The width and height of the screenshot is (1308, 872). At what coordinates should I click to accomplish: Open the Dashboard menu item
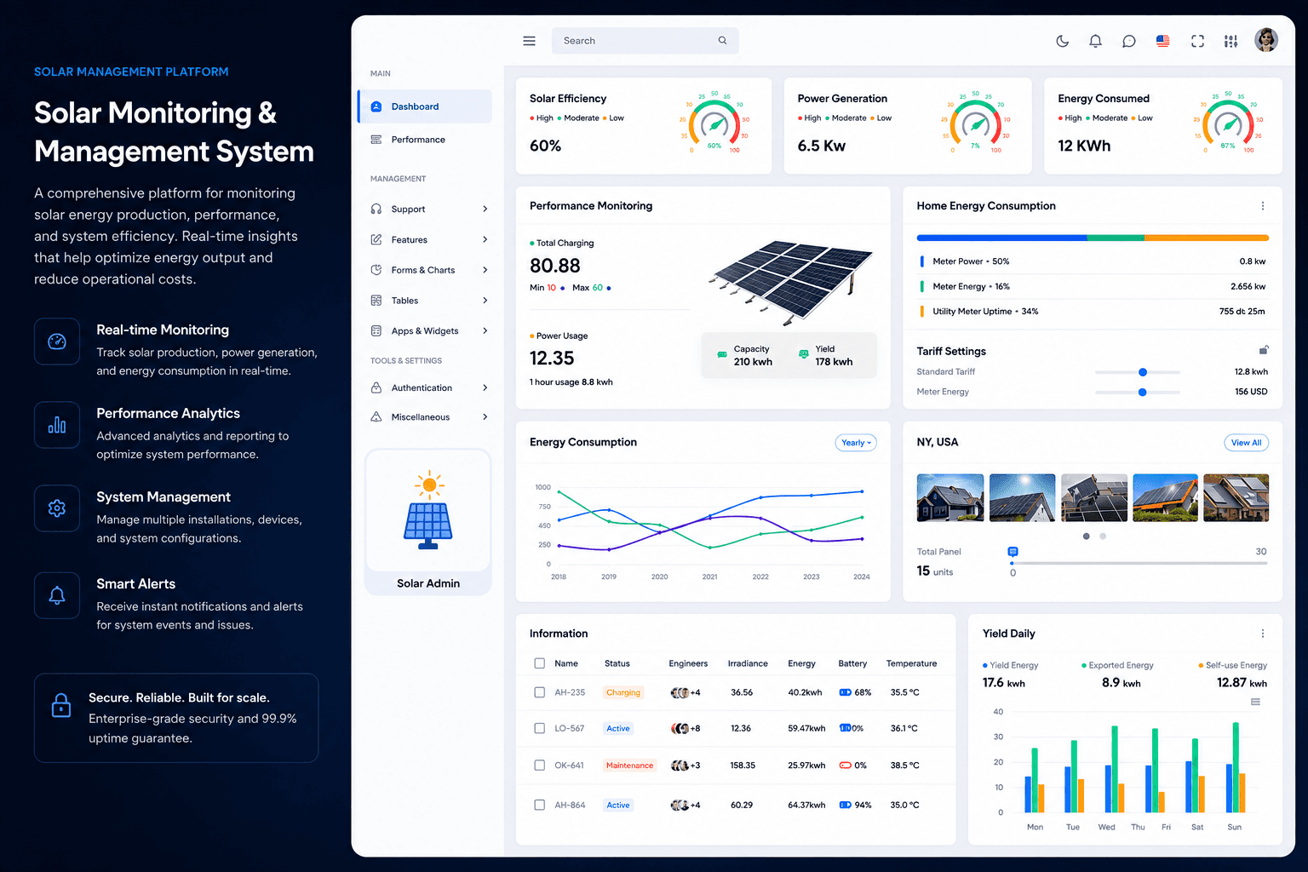[425, 106]
